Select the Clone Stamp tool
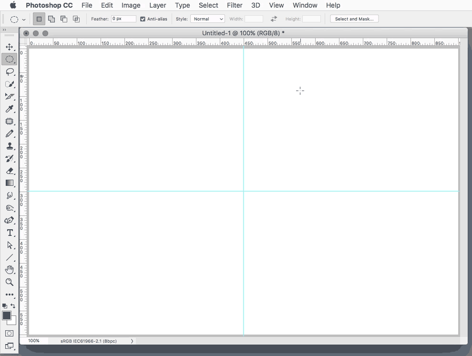Viewport: 472px width, 356px height. (x=10, y=146)
